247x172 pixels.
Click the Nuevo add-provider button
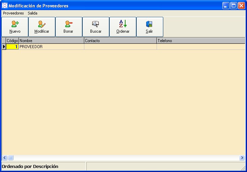[x=15, y=27]
